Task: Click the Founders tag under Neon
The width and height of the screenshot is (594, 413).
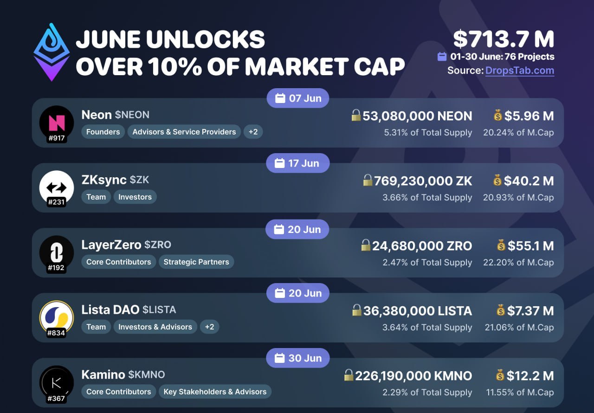Action: [103, 132]
